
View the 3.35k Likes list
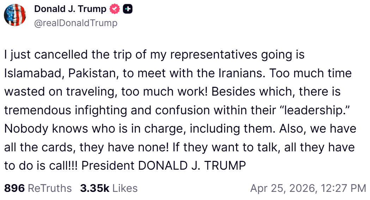[109, 188]
